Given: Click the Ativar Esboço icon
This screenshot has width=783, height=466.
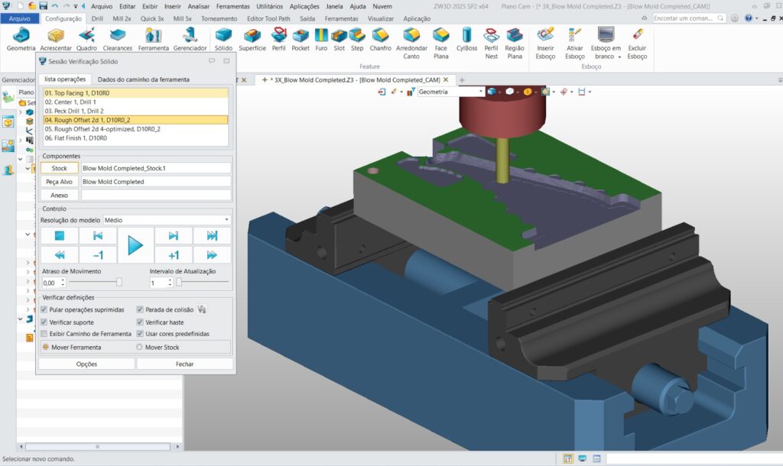Looking at the screenshot, I should [575, 43].
